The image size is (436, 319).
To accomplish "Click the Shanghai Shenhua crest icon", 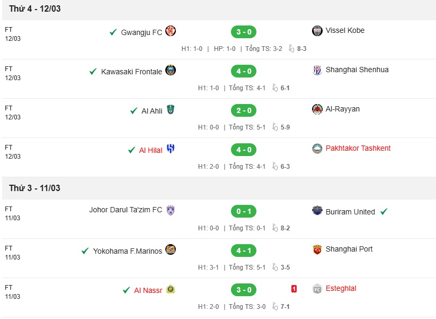I will point(317,70).
